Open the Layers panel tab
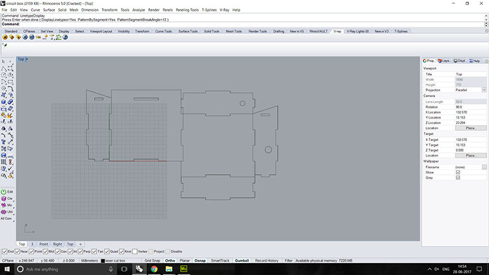The width and height of the screenshot is (489, 275). [444, 61]
